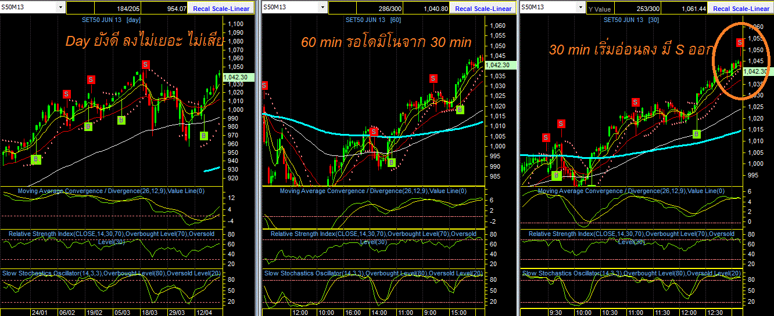The height and width of the screenshot is (316, 774).
Task: Select the Slow Stochastics Oscillator title in the day chart
Action: [x=111, y=273]
